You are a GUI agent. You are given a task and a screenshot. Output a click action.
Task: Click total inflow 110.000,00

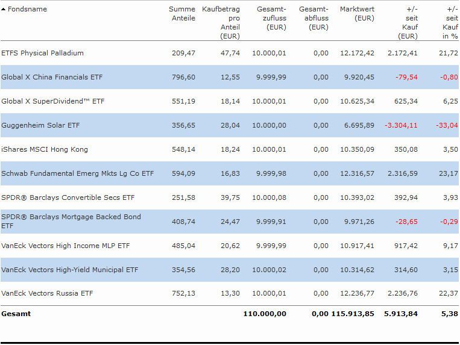(265, 314)
